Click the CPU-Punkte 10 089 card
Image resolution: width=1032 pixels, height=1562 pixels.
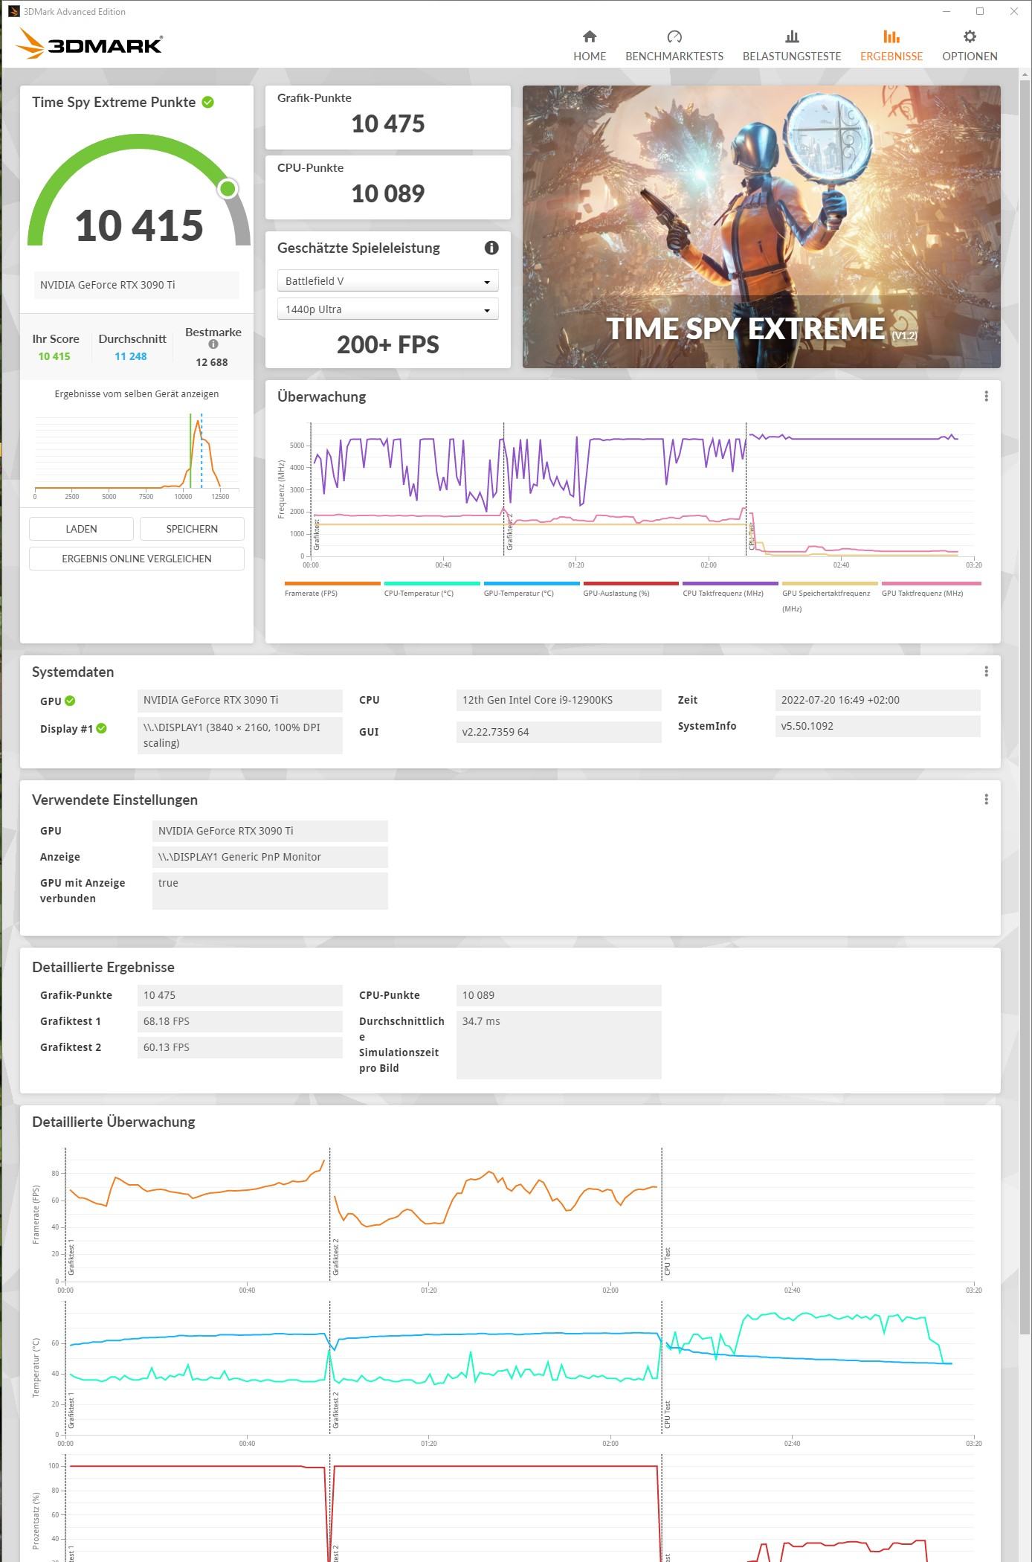(x=388, y=187)
